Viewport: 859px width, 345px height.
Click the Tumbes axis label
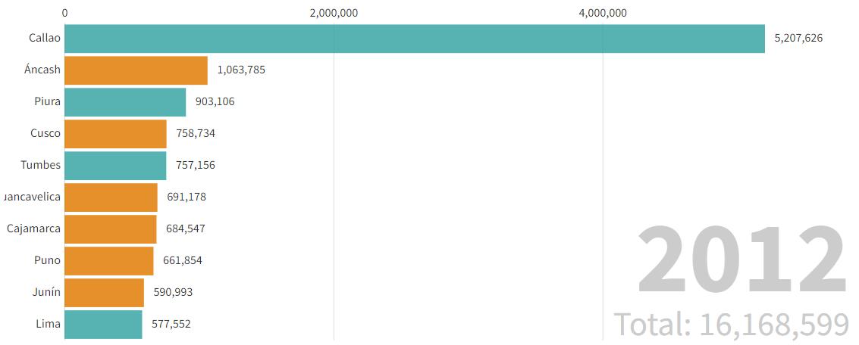click(40, 165)
